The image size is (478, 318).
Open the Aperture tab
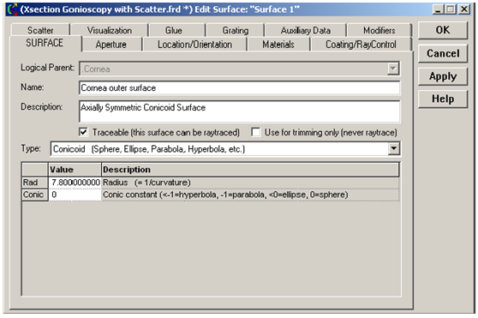pyautogui.click(x=111, y=45)
